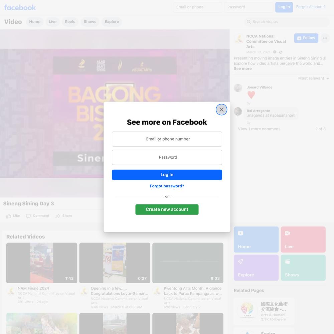The image size is (334, 334).
Task: Click Create new account button
Action: tap(167, 209)
